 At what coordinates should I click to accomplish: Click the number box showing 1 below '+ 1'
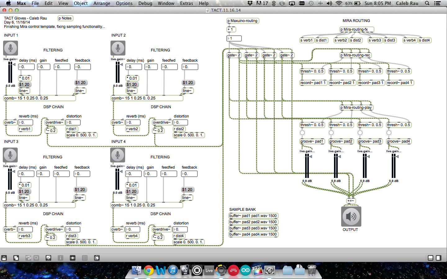[234, 38]
